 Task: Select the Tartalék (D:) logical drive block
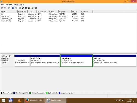(76, 61)
